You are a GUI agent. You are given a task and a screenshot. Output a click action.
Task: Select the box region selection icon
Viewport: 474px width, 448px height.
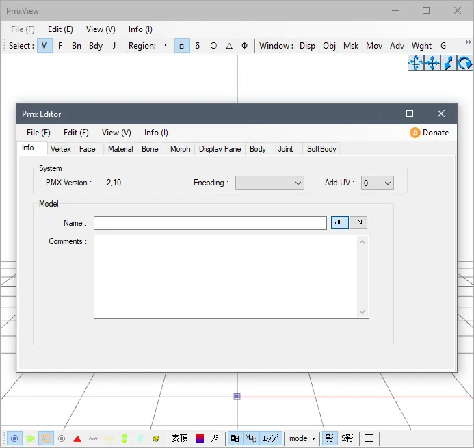click(x=182, y=46)
